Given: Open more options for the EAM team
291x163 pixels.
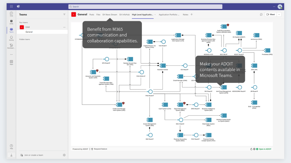Looking at the screenshot, I should tap(65, 27).
